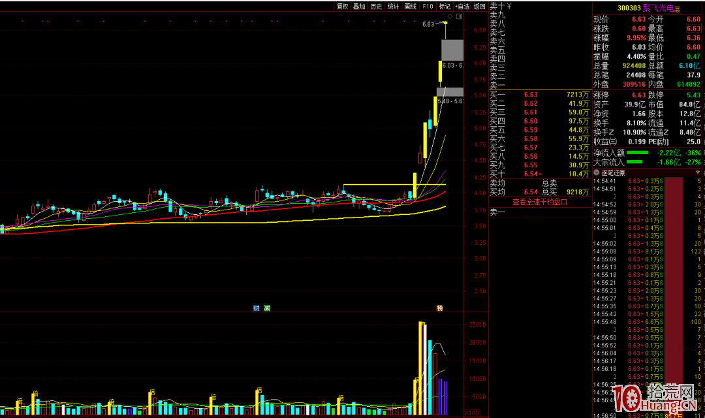Click the 标记 mark button

445,7
